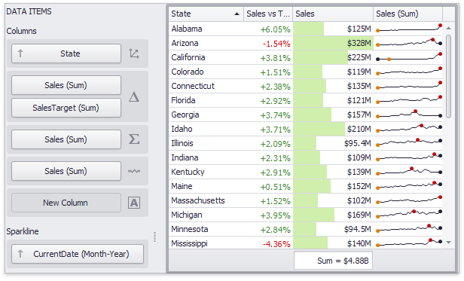Click the delta column type triangle icon
This screenshot has height=281, width=464.
[x=134, y=97]
